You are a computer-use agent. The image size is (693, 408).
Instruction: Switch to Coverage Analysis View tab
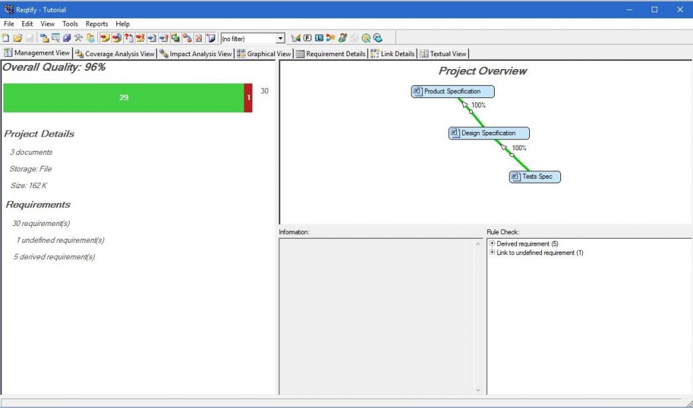(115, 53)
